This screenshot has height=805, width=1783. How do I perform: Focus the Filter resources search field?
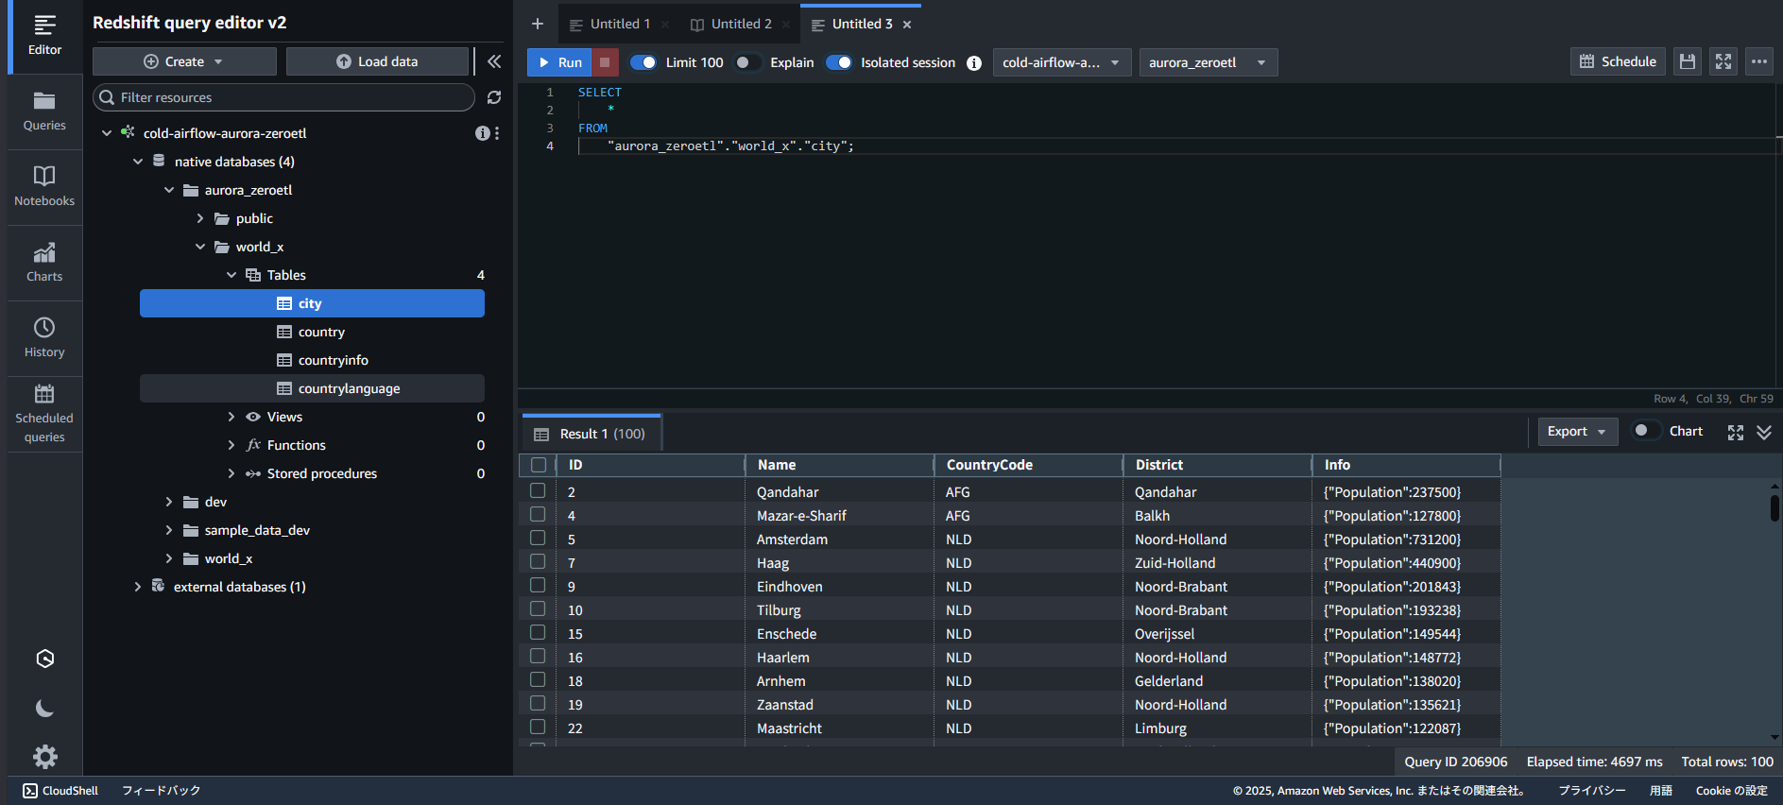point(283,97)
